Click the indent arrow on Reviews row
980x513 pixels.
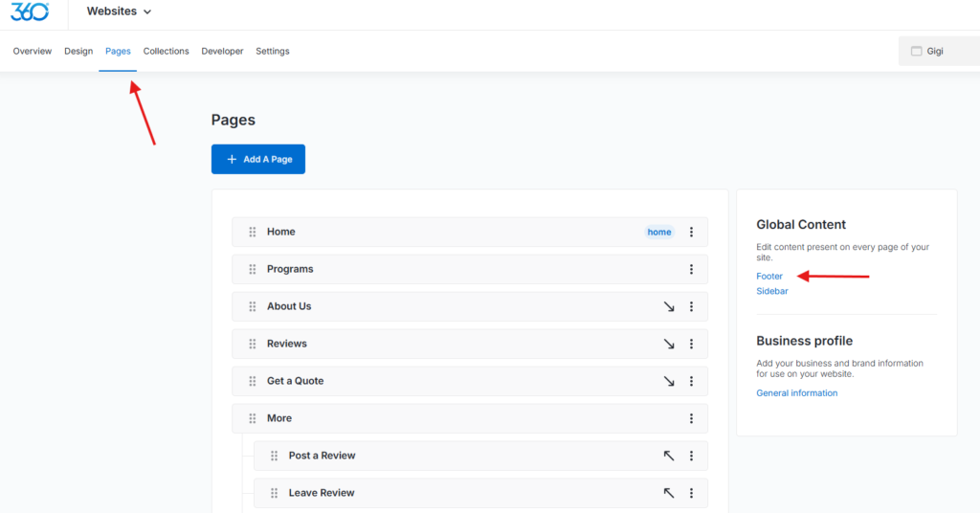[669, 344]
